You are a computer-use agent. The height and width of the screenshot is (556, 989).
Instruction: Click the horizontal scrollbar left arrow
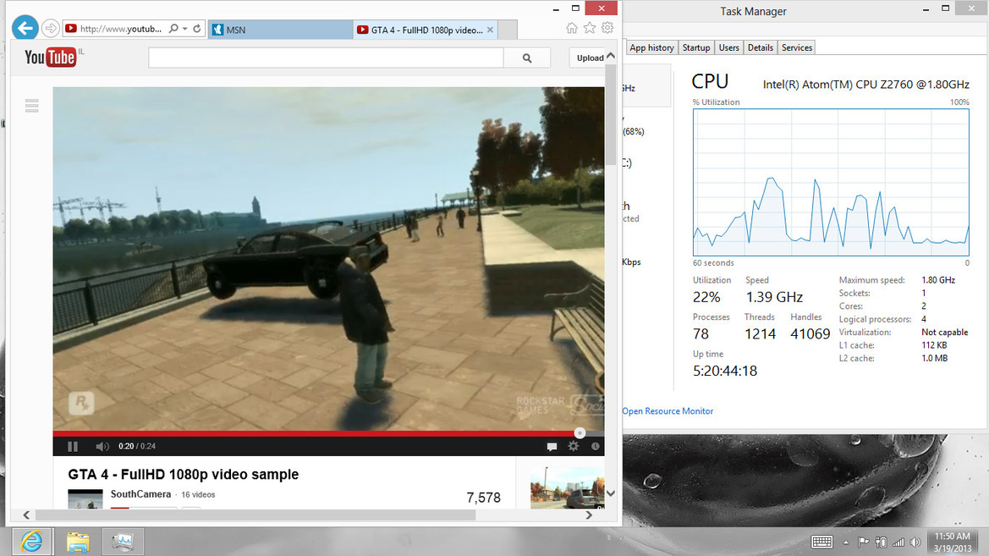pos(26,515)
